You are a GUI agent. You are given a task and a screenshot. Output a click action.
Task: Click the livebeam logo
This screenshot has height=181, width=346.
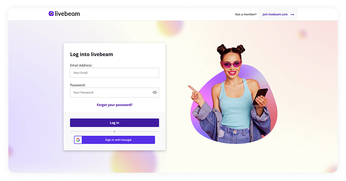[x=64, y=14]
